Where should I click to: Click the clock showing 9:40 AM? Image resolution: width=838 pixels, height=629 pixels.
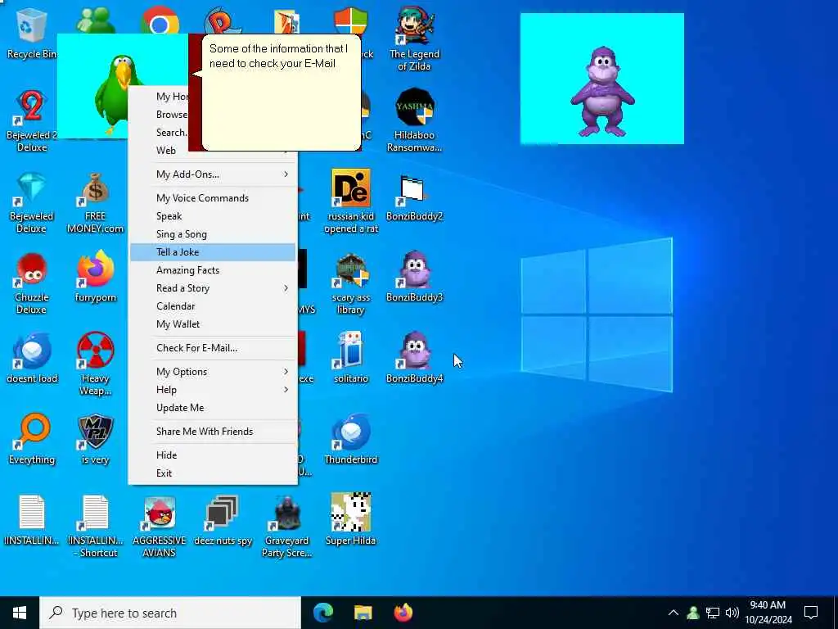click(768, 613)
